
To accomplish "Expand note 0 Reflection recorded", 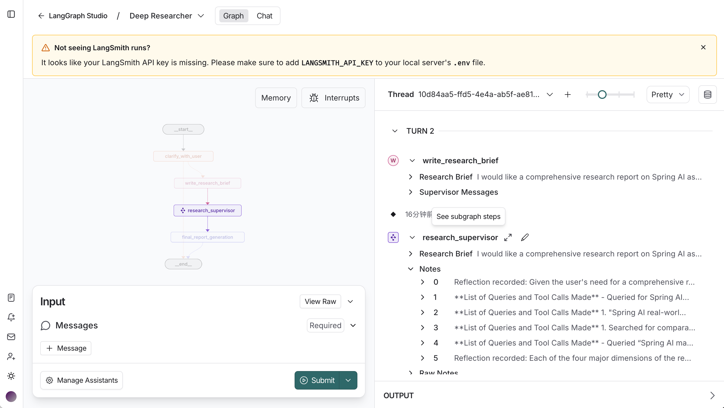I will [422, 282].
